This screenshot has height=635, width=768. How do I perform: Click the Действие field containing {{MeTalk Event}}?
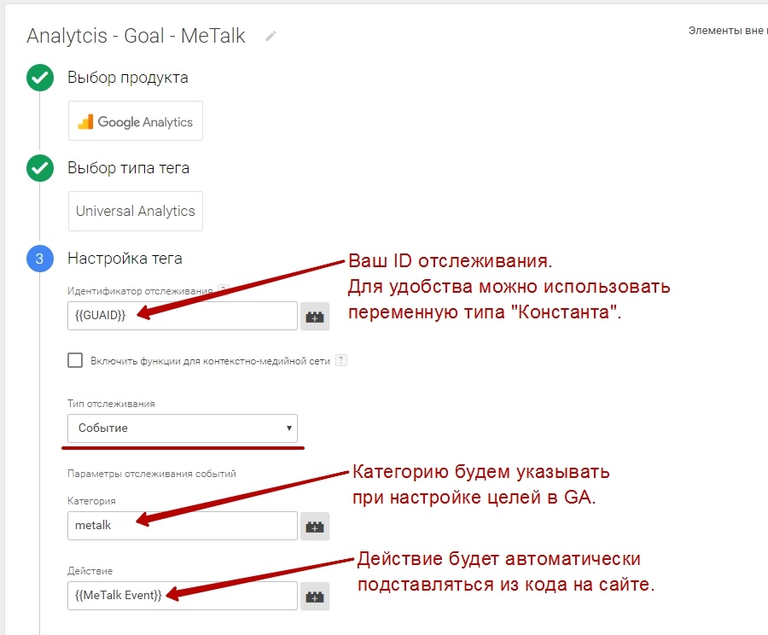183,596
